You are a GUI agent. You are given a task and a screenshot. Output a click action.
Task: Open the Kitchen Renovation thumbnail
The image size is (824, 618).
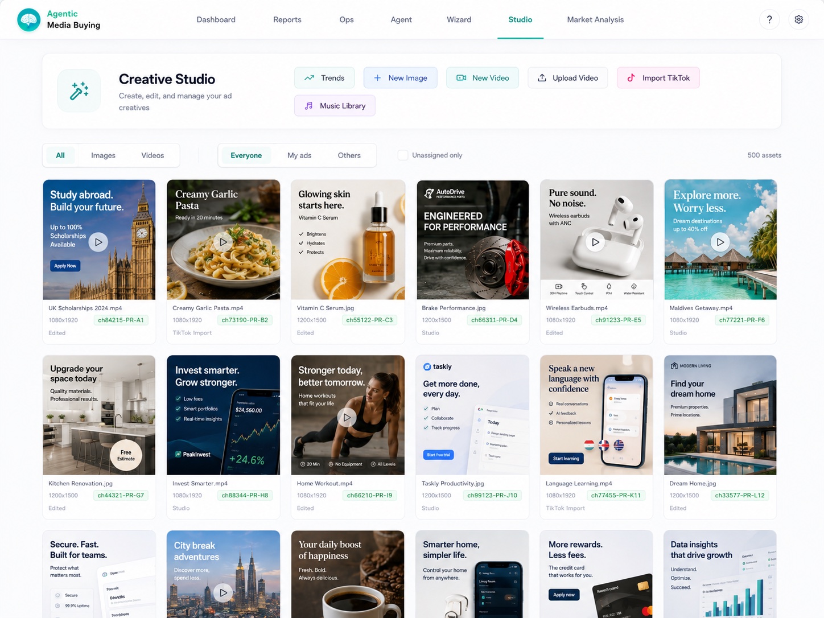99,415
